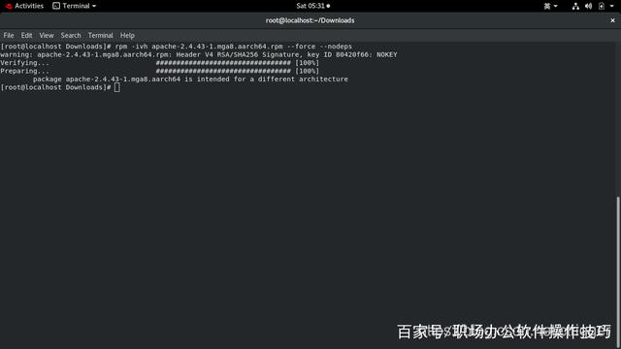
Task: Click the window title root@localhost:~/Downloads
Action: click(310, 20)
